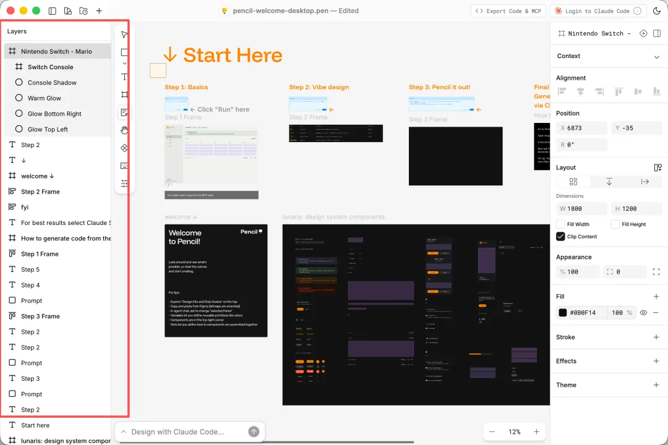
Task: Add an Effect with plus
Action: pyautogui.click(x=656, y=361)
